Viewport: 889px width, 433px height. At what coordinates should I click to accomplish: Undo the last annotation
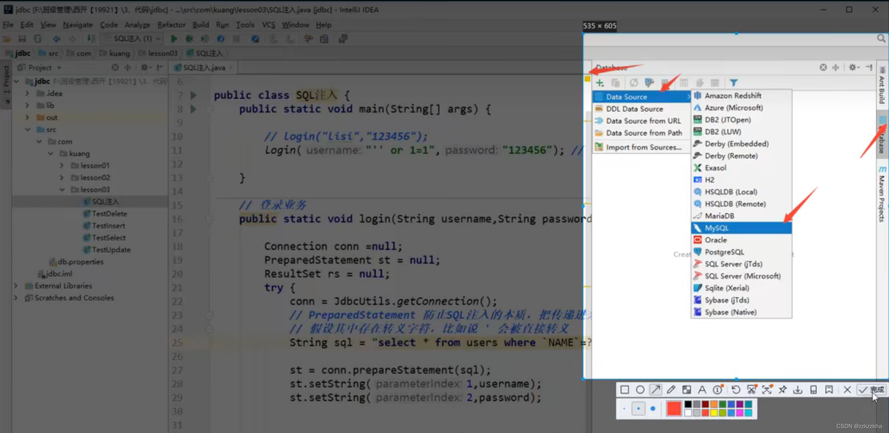click(736, 390)
